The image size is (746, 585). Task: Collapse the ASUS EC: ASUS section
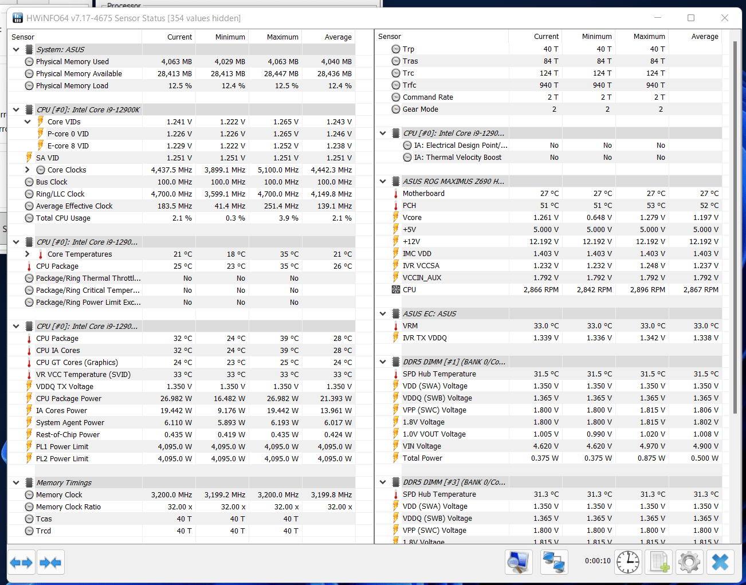coord(383,313)
